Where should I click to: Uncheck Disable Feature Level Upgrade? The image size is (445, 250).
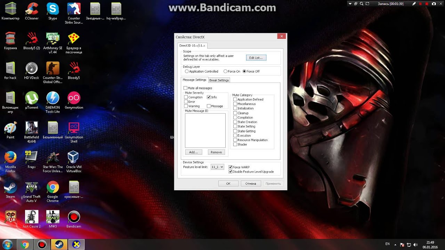click(x=230, y=172)
